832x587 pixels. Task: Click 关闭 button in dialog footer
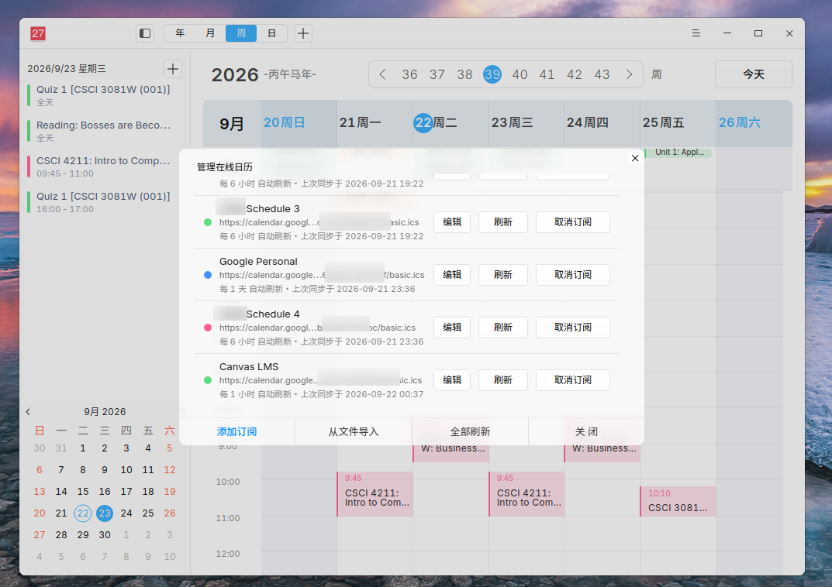(x=586, y=432)
